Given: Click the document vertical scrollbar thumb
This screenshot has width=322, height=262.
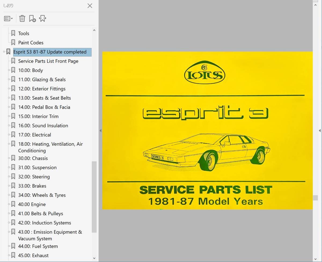Looking at the screenshot, I should pos(315,198).
